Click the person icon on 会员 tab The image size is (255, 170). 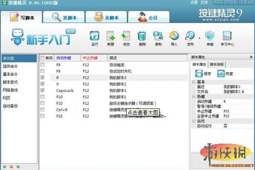pos(142,17)
